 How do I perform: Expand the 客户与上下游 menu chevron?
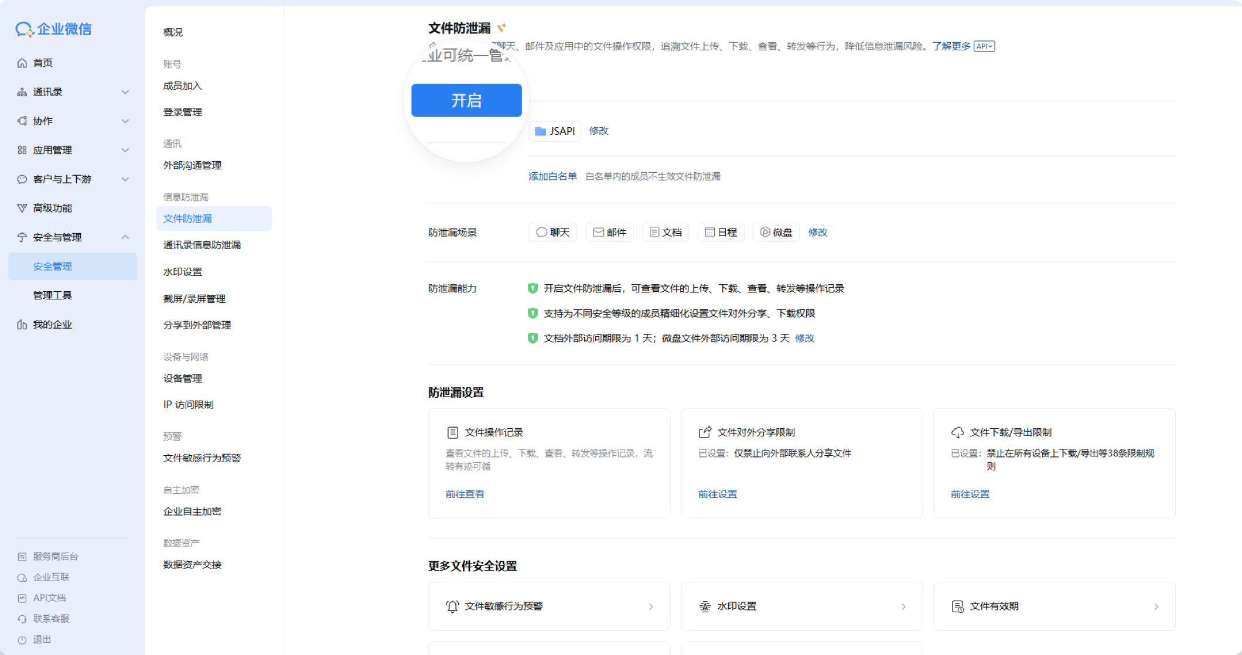[125, 179]
